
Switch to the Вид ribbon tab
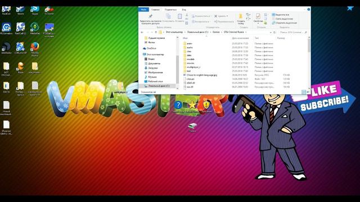[x=184, y=10]
